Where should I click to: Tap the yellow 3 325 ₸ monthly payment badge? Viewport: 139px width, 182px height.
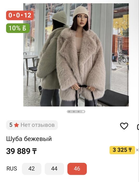click(122, 150)
